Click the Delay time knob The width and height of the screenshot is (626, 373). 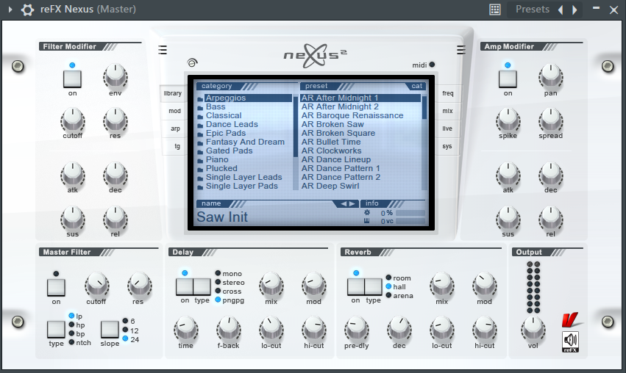tap(185, 329)
